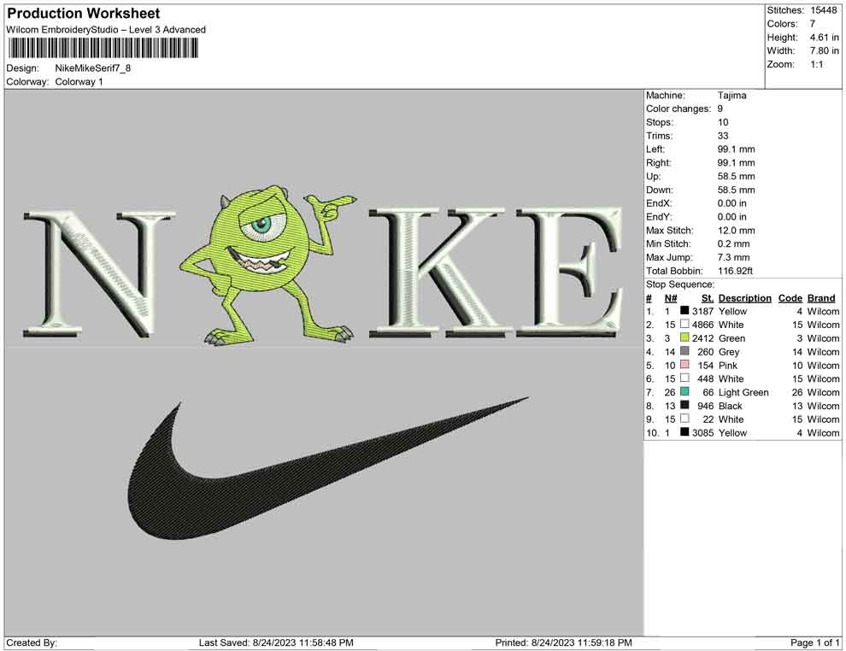This screenshot has width=846, height=651.
Task: Click the Last Saved timestamp in footer
Action: click(276, 642)
